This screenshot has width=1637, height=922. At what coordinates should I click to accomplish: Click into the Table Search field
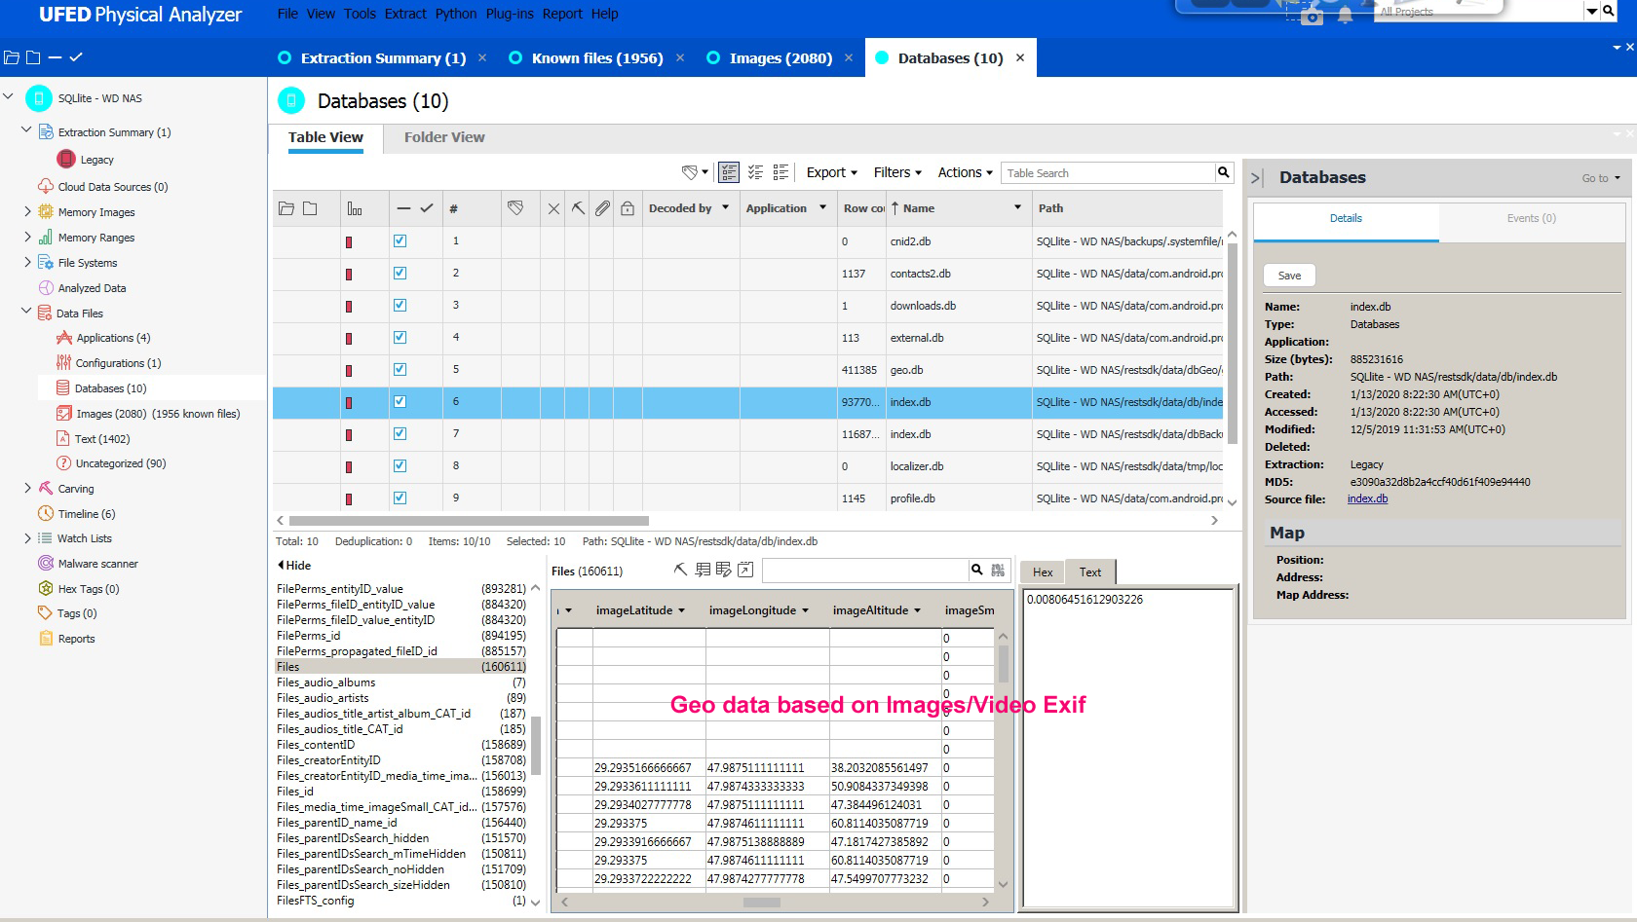click(x=1108, y=172)
